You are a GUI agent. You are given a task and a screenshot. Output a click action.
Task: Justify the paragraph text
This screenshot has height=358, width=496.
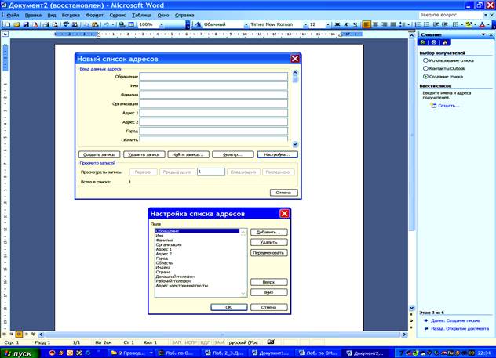(393, 24)
